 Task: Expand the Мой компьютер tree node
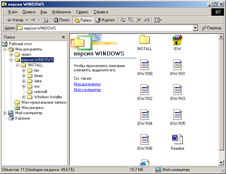coord(5,113)
